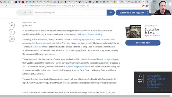This screenshot has width=172, height=97.
Task: Reload the page with refresh icon
Action: (x=6, y=6)
